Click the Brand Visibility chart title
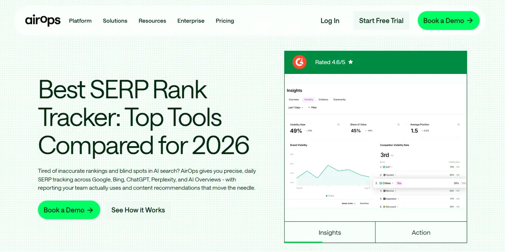Viewport: 505px width, 252px height. point(298,145)
